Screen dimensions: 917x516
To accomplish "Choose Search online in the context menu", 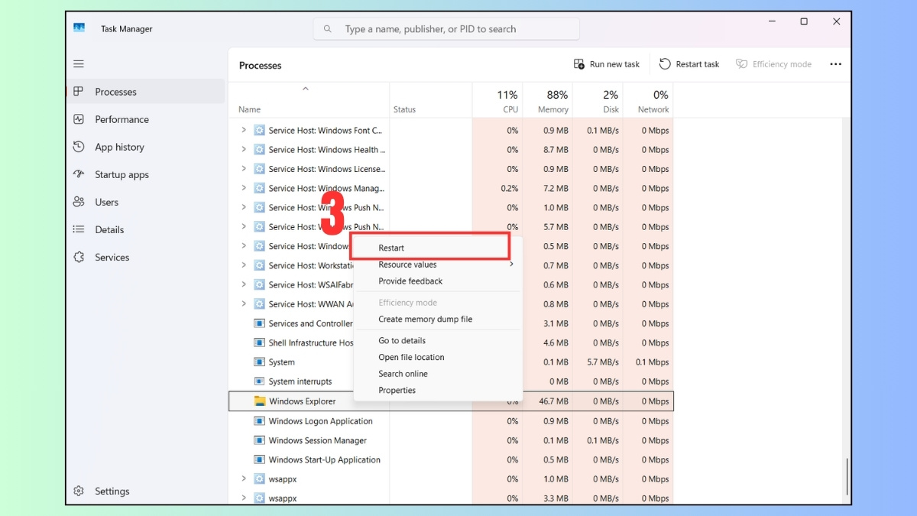I will tap(403, 374).
